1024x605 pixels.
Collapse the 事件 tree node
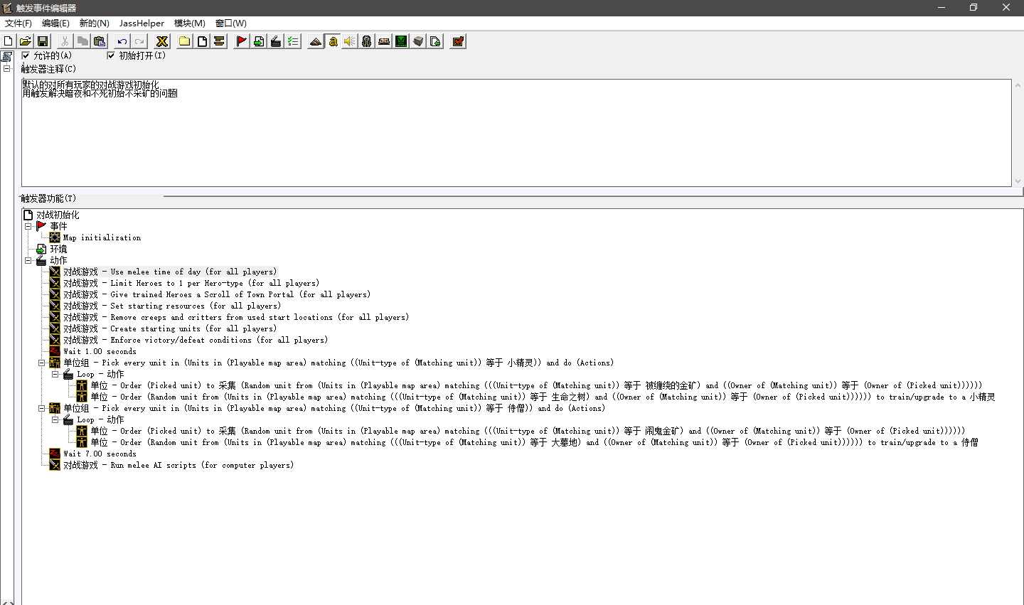[x=28, y=226]
